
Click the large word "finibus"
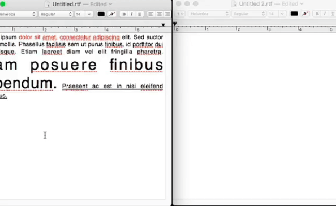pos(136,65)
